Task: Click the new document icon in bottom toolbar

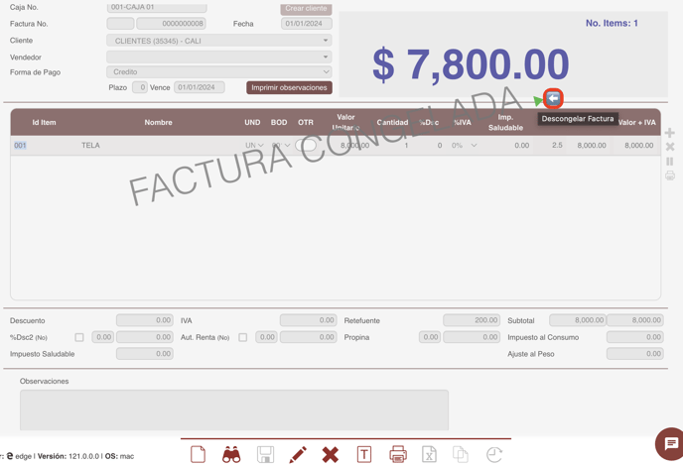Action: (199, 454)
